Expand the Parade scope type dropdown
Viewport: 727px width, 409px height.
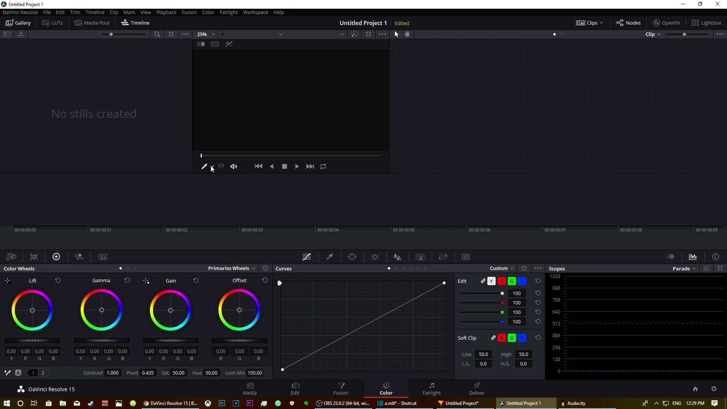(x=685, y=269)
